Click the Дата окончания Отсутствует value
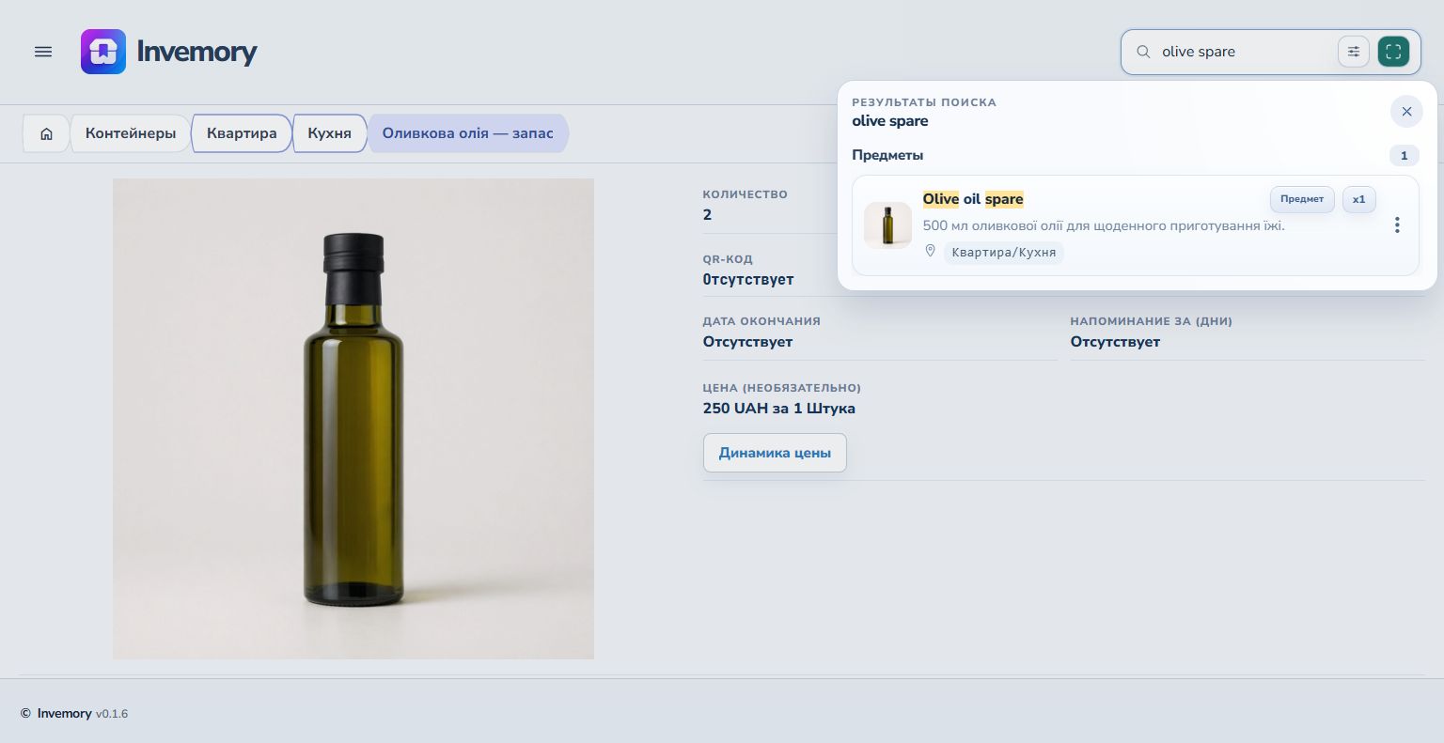Viewport: 1444px width, 743px height. [x=747, y=342]
